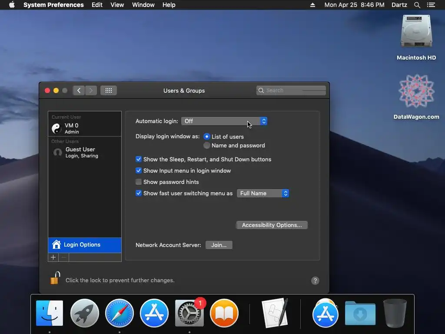
Task: Show all preferences grid button
Action: pos(108,90)
